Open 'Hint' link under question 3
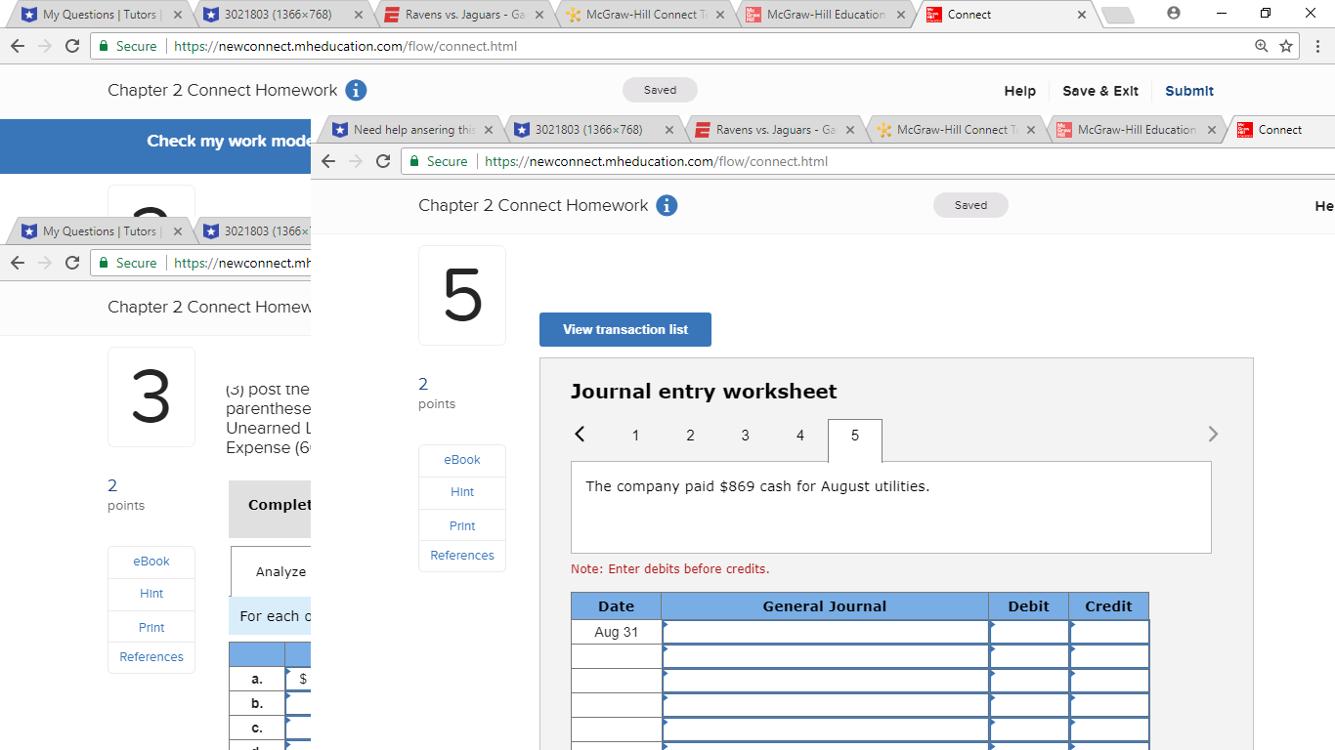This screenshot has height=750, width=1335. 151,594
